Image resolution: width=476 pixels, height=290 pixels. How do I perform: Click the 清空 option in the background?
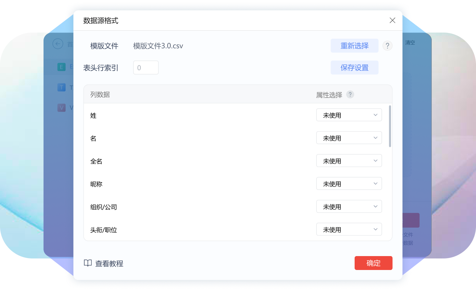410,42
